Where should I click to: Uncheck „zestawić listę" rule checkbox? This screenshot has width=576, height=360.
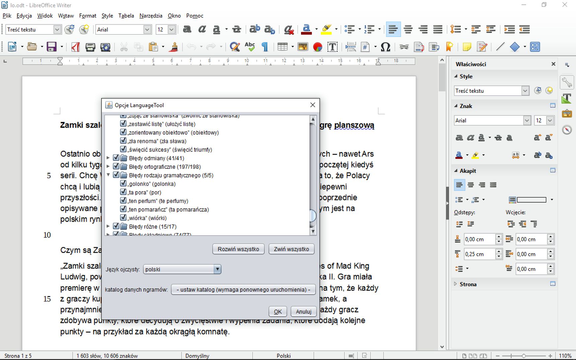123,124
